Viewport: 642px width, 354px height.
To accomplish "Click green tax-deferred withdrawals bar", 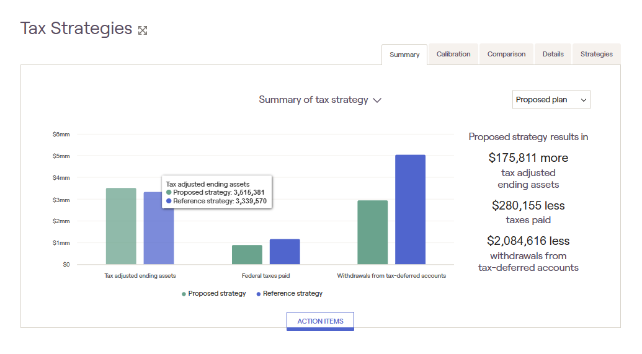I will pos(373,232).
